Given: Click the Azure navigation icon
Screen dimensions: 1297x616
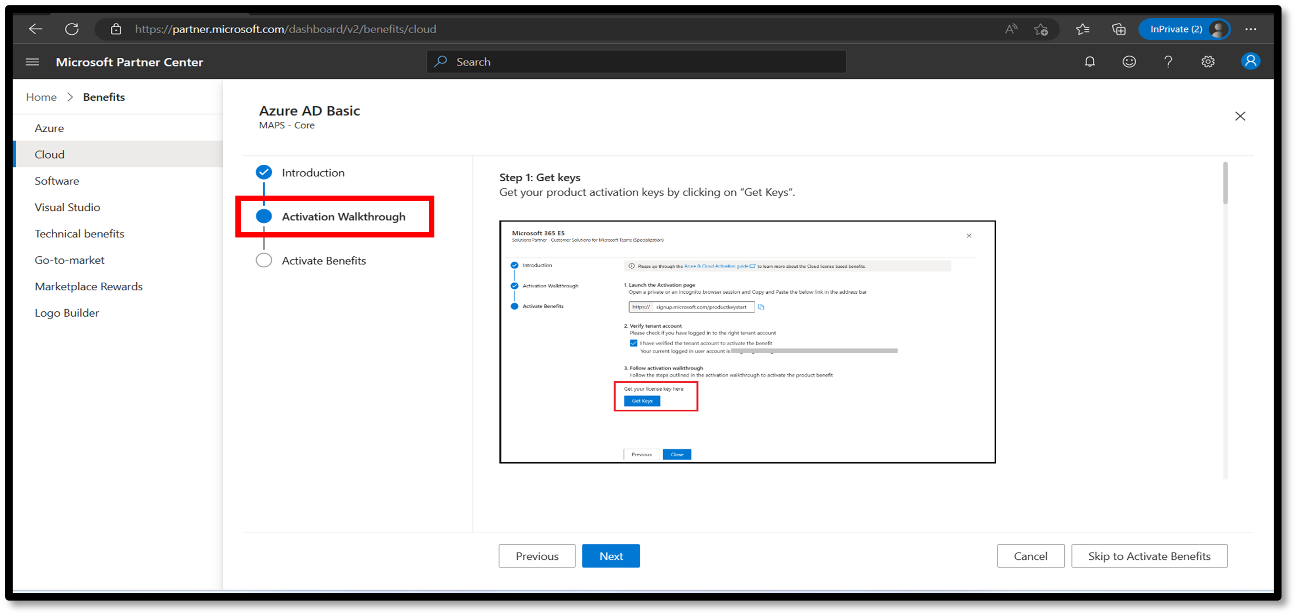Looking at the screenshot, I should tap(48, 127).
